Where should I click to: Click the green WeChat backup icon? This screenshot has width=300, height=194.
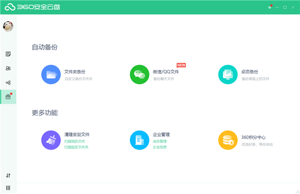pos(139,74)
